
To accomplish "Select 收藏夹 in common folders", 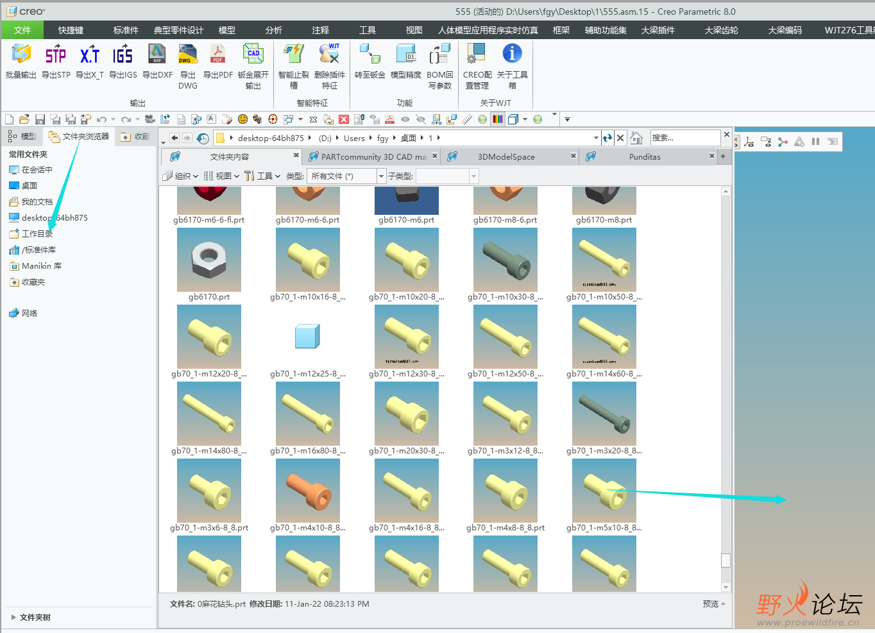I will [x=27, y=282].
